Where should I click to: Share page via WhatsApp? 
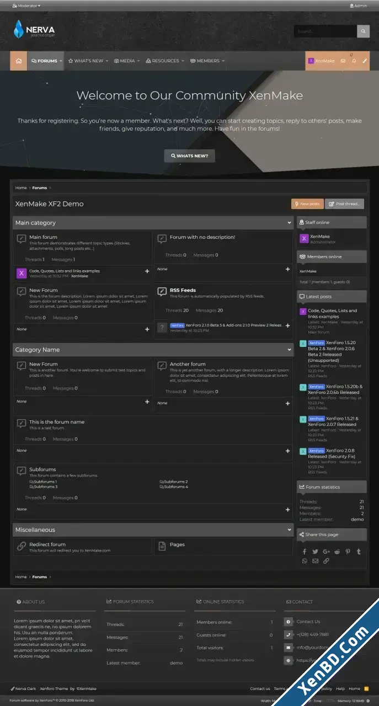305,561
